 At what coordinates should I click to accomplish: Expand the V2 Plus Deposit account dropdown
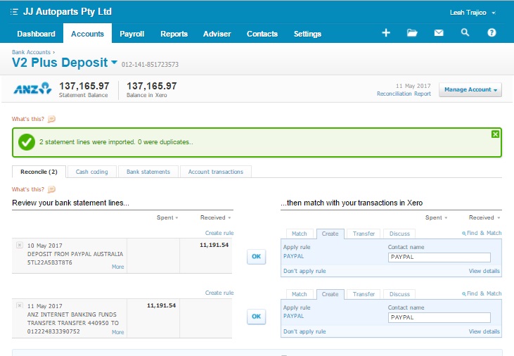tap(114, 62)
